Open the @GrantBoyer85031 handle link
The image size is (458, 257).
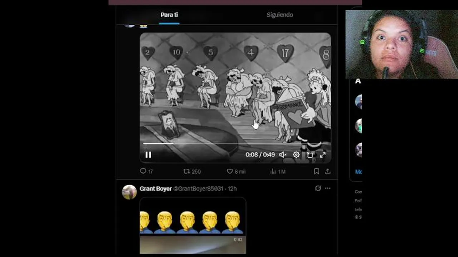(x=198, y=188)
